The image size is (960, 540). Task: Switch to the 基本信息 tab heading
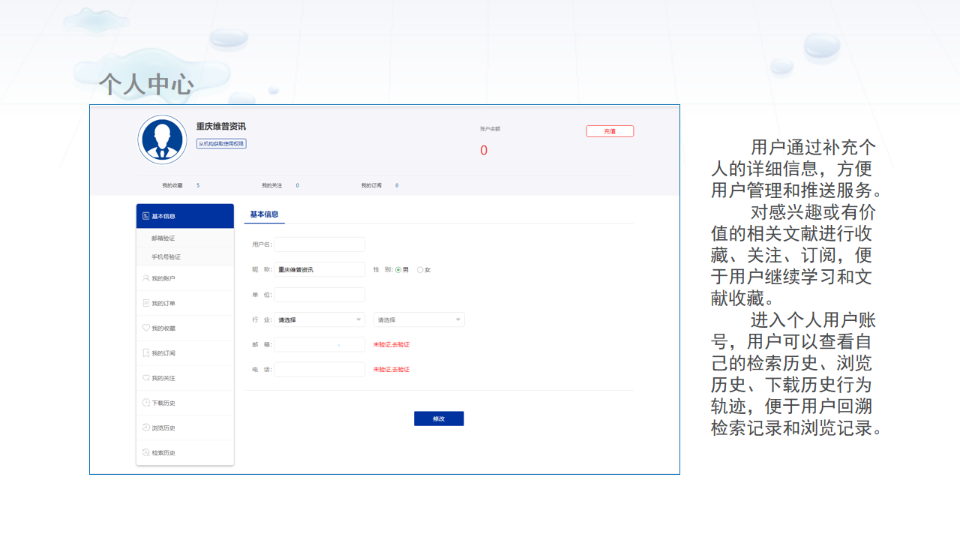[x=264, y=214]
